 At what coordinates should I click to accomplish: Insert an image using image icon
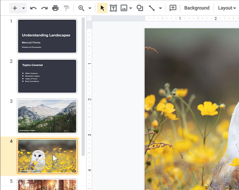[124, 8]
